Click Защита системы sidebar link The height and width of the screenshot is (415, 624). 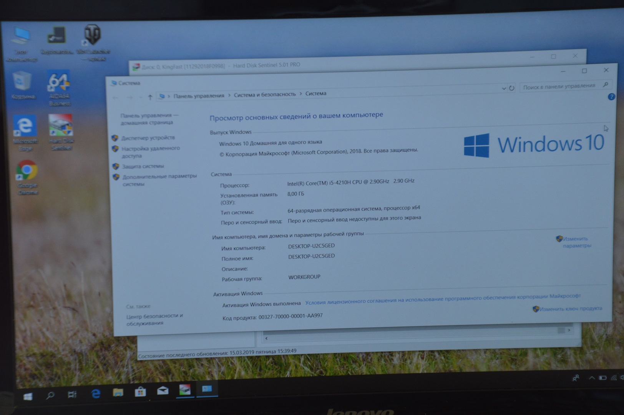(x=143, y=166)
